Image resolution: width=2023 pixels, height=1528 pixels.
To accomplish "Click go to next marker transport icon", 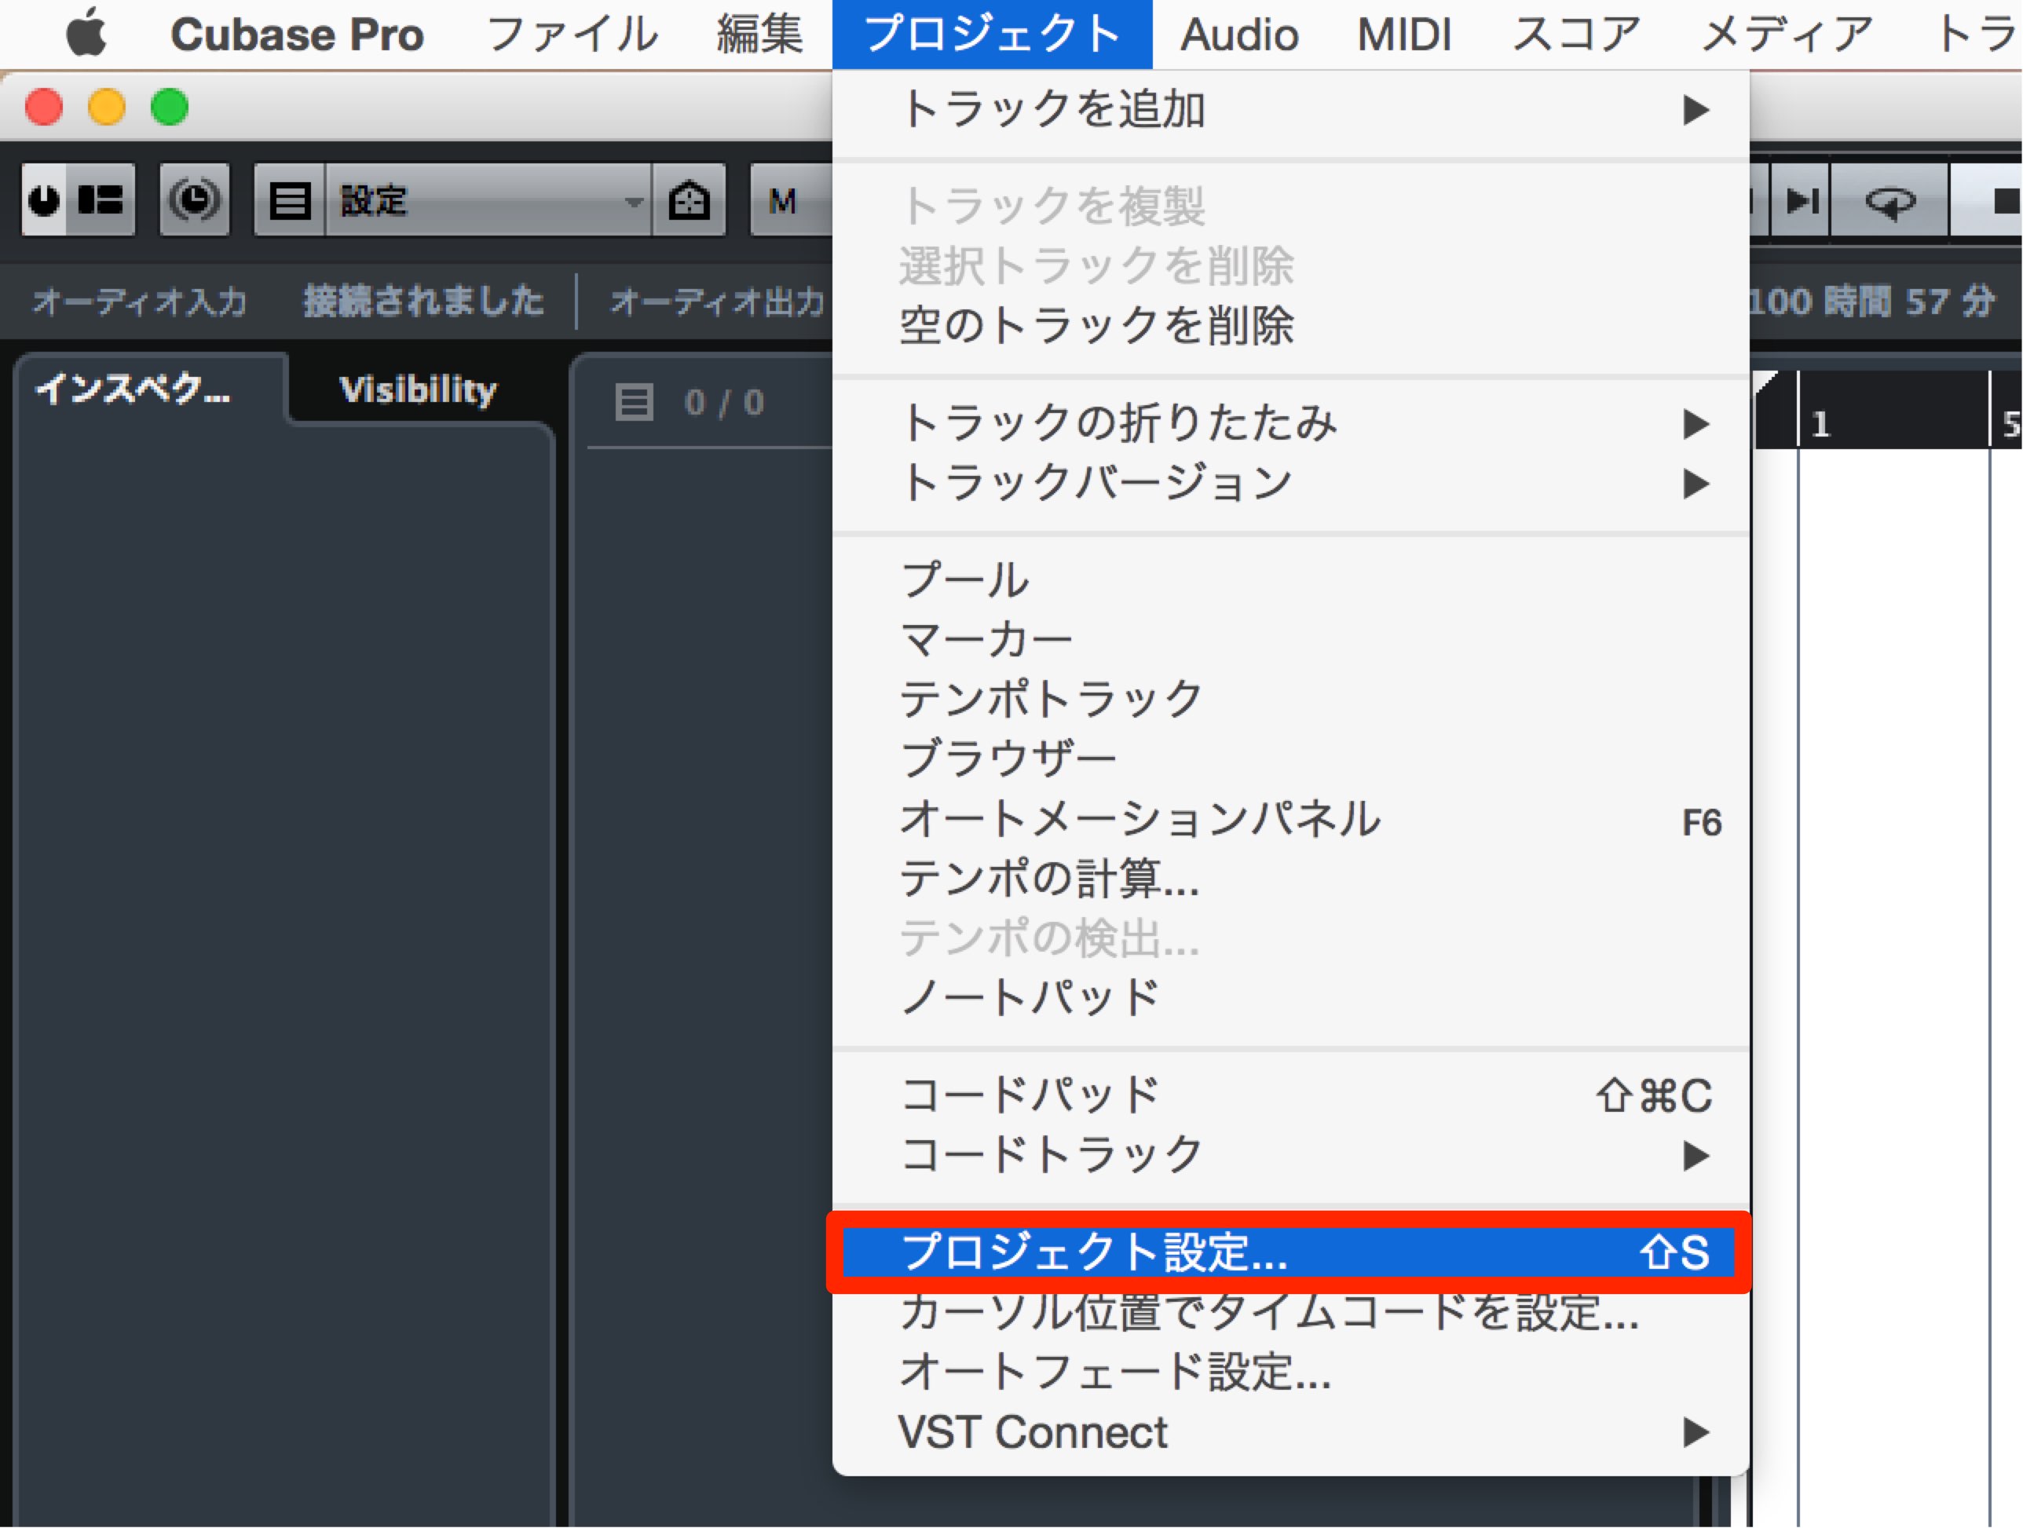I will (1801, 199).
